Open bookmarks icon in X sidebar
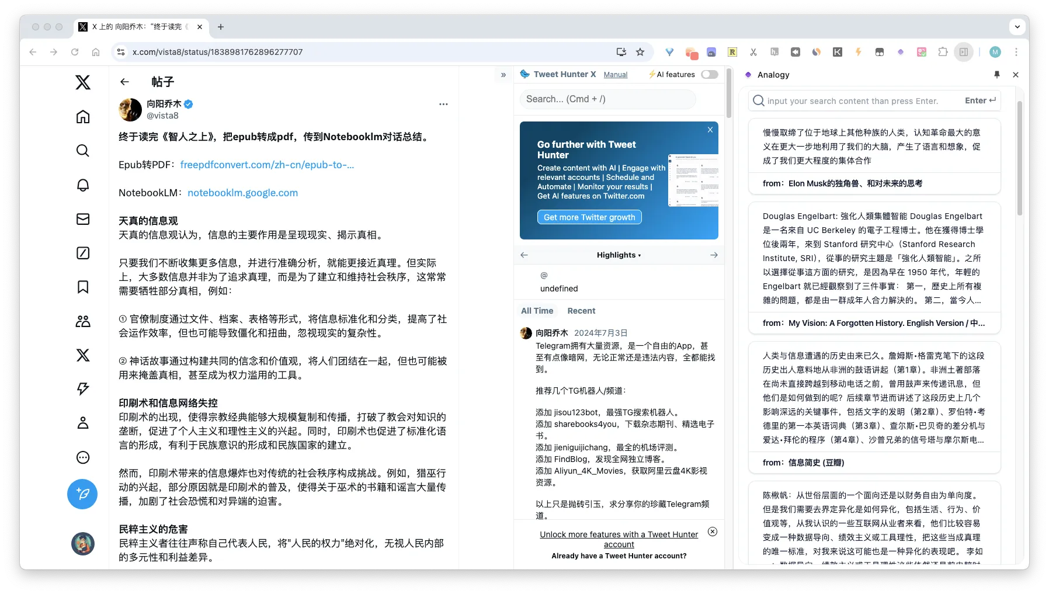 (83, 287)
